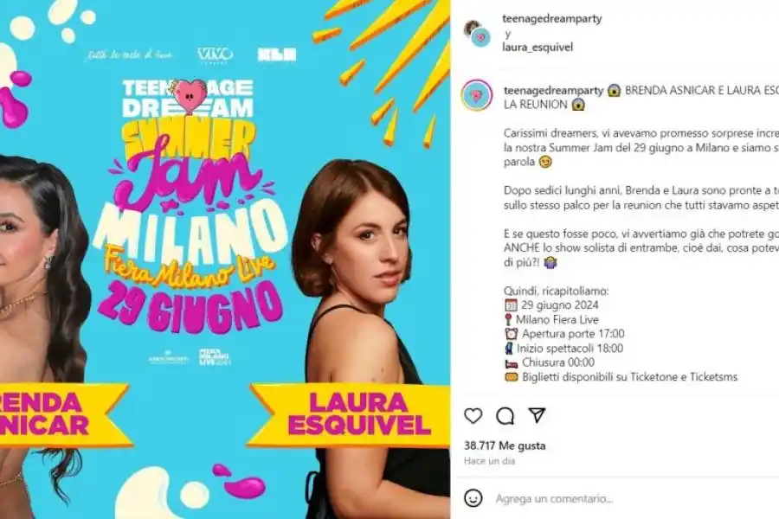Screen dimensions: 779x519
Task: Open teenagedreamparty avatar beside caption
Action: point(476,95)
